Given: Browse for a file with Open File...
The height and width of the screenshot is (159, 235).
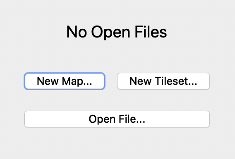Looking at the screenshot, I should (117, 119).
